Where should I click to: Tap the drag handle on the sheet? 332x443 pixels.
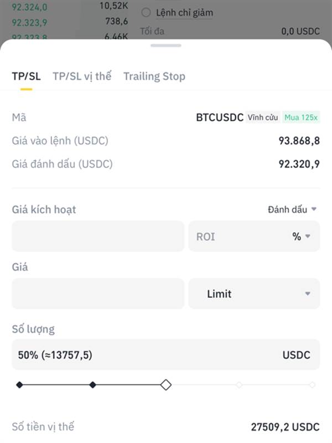[165, 45]
